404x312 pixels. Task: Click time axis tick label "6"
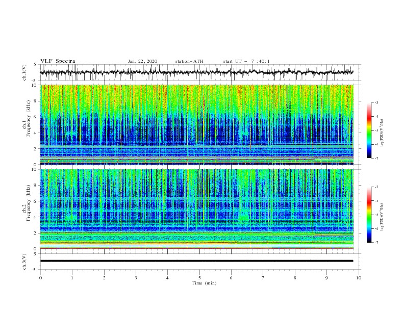click(x=232, y=278)
